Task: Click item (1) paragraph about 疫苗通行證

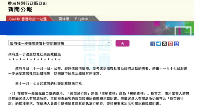Action: pos(99,99)
